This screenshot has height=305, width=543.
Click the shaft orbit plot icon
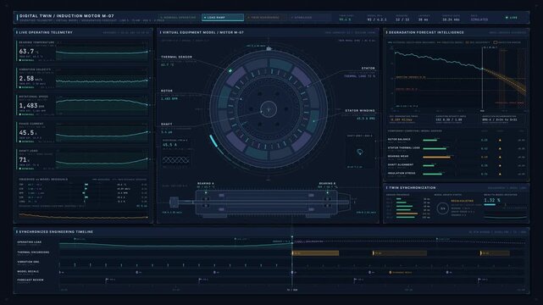point(360,152)
